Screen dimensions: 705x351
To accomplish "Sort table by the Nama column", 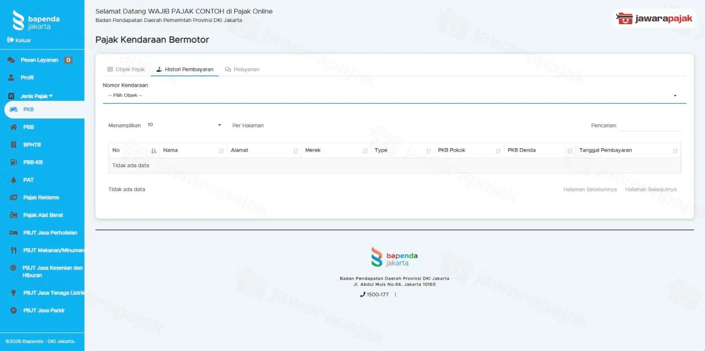I will pyautogui.click(x=193, y=150).
